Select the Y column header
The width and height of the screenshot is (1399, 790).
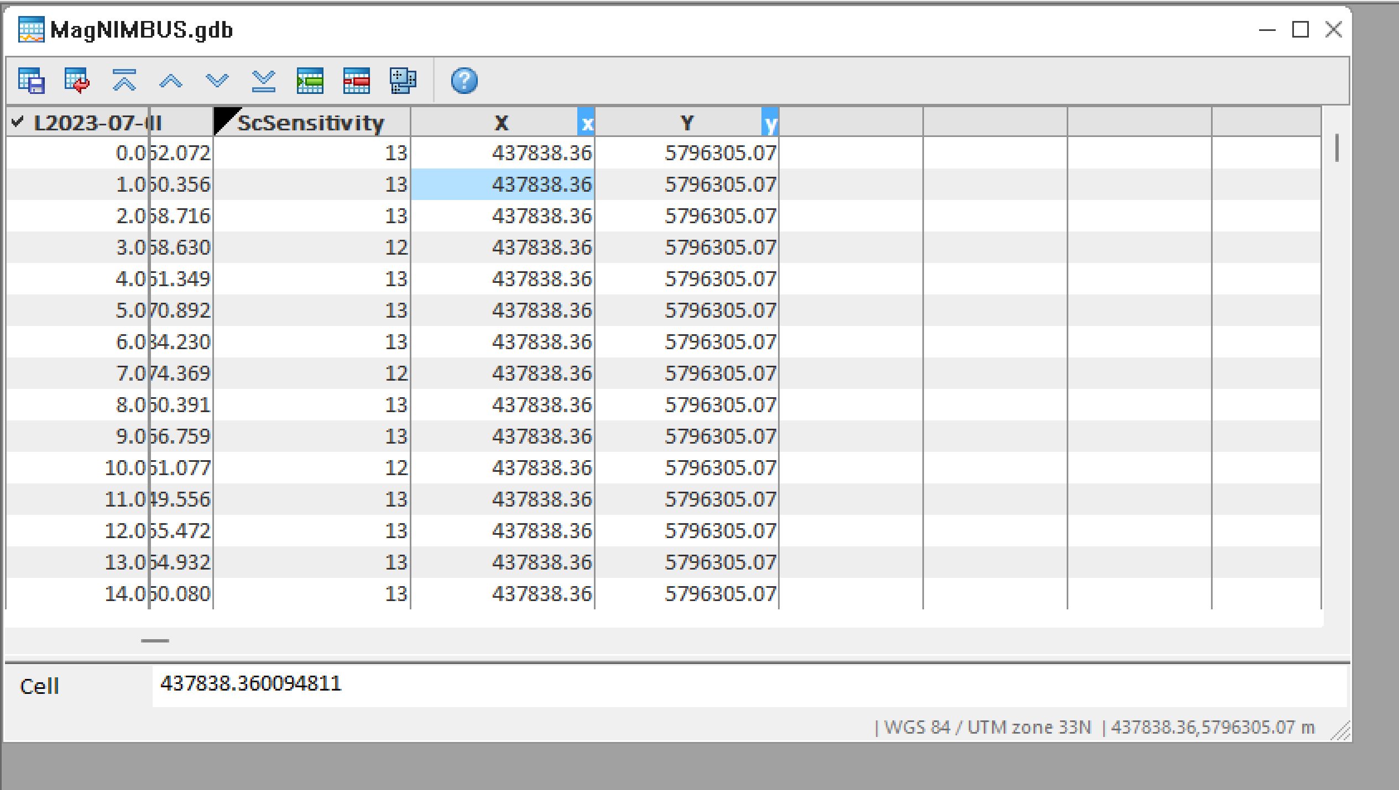click(x=687, y=123)
